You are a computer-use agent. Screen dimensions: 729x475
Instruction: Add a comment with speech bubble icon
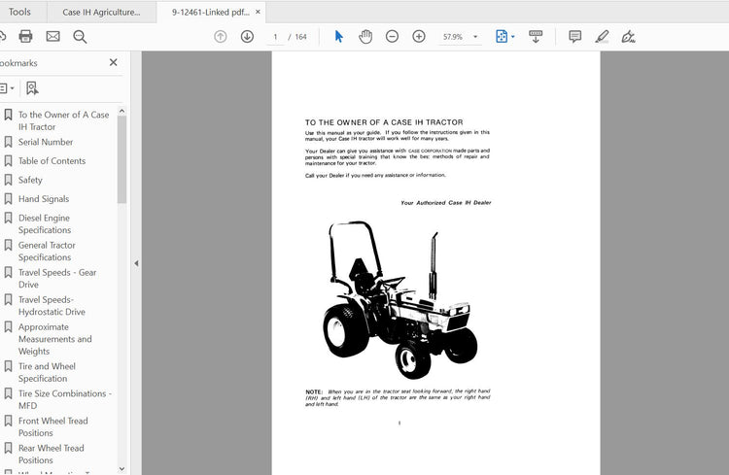point(575,37)
